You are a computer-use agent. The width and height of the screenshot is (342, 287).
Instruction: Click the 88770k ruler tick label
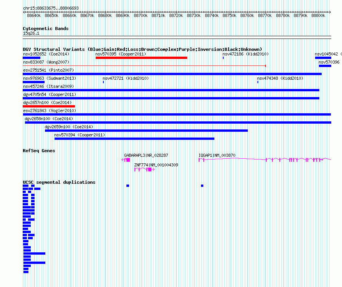265,15
